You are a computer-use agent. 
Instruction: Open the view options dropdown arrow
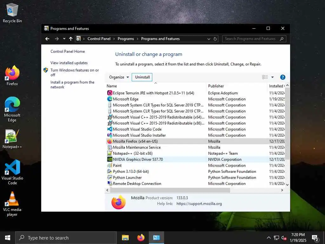(x=272, y=77)
